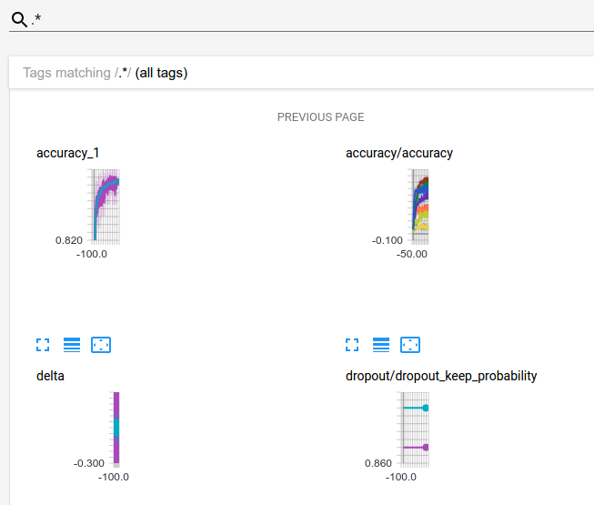Click the 0.820 axis label on accuracy_1

click(69, 240)
